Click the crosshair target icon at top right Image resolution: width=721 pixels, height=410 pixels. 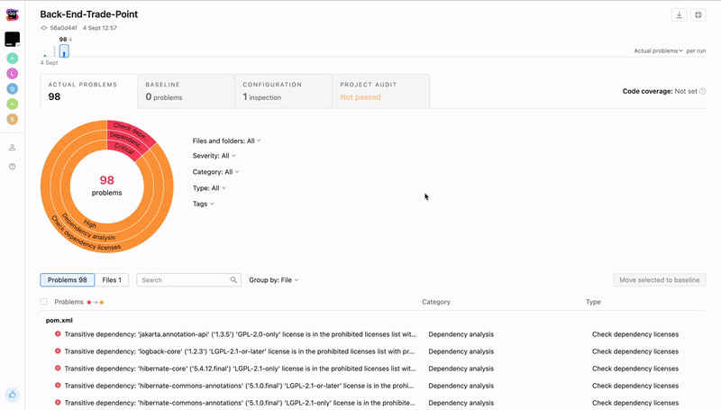pos(698,15)
